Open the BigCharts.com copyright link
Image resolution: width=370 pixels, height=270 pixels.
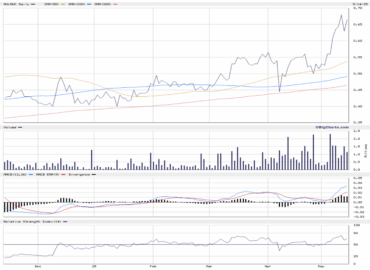(x=332, y=127)
